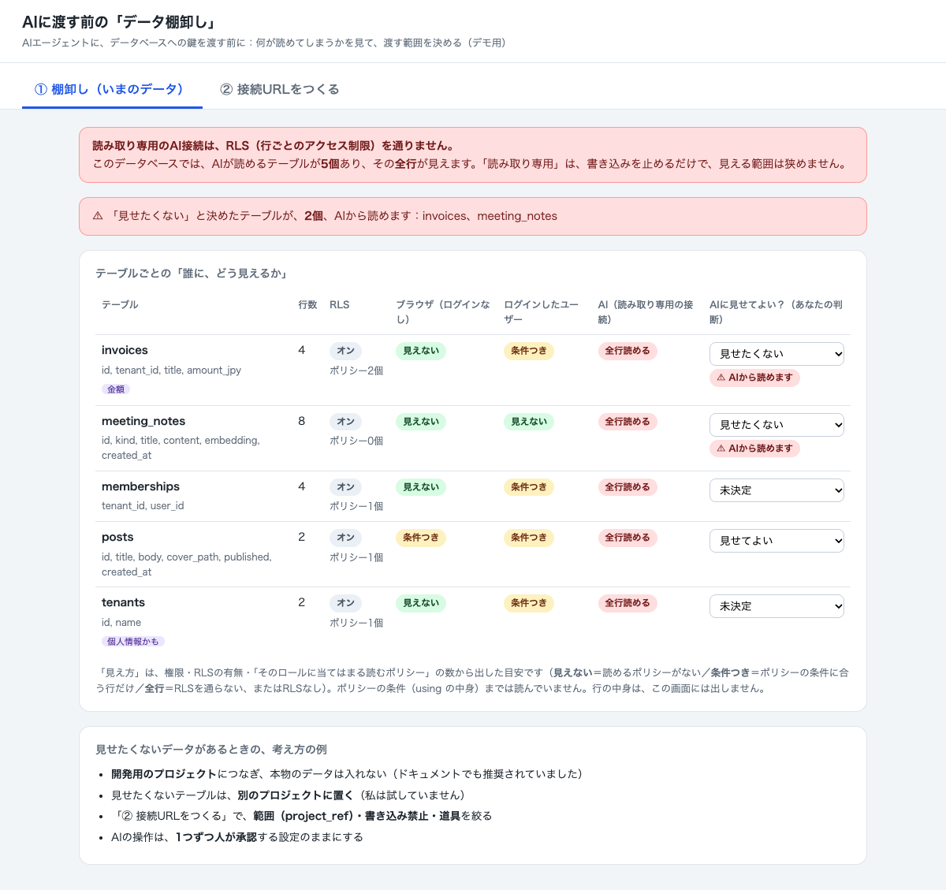Click the ブラウザ（ログインなし）column header

tap(443, 312)
